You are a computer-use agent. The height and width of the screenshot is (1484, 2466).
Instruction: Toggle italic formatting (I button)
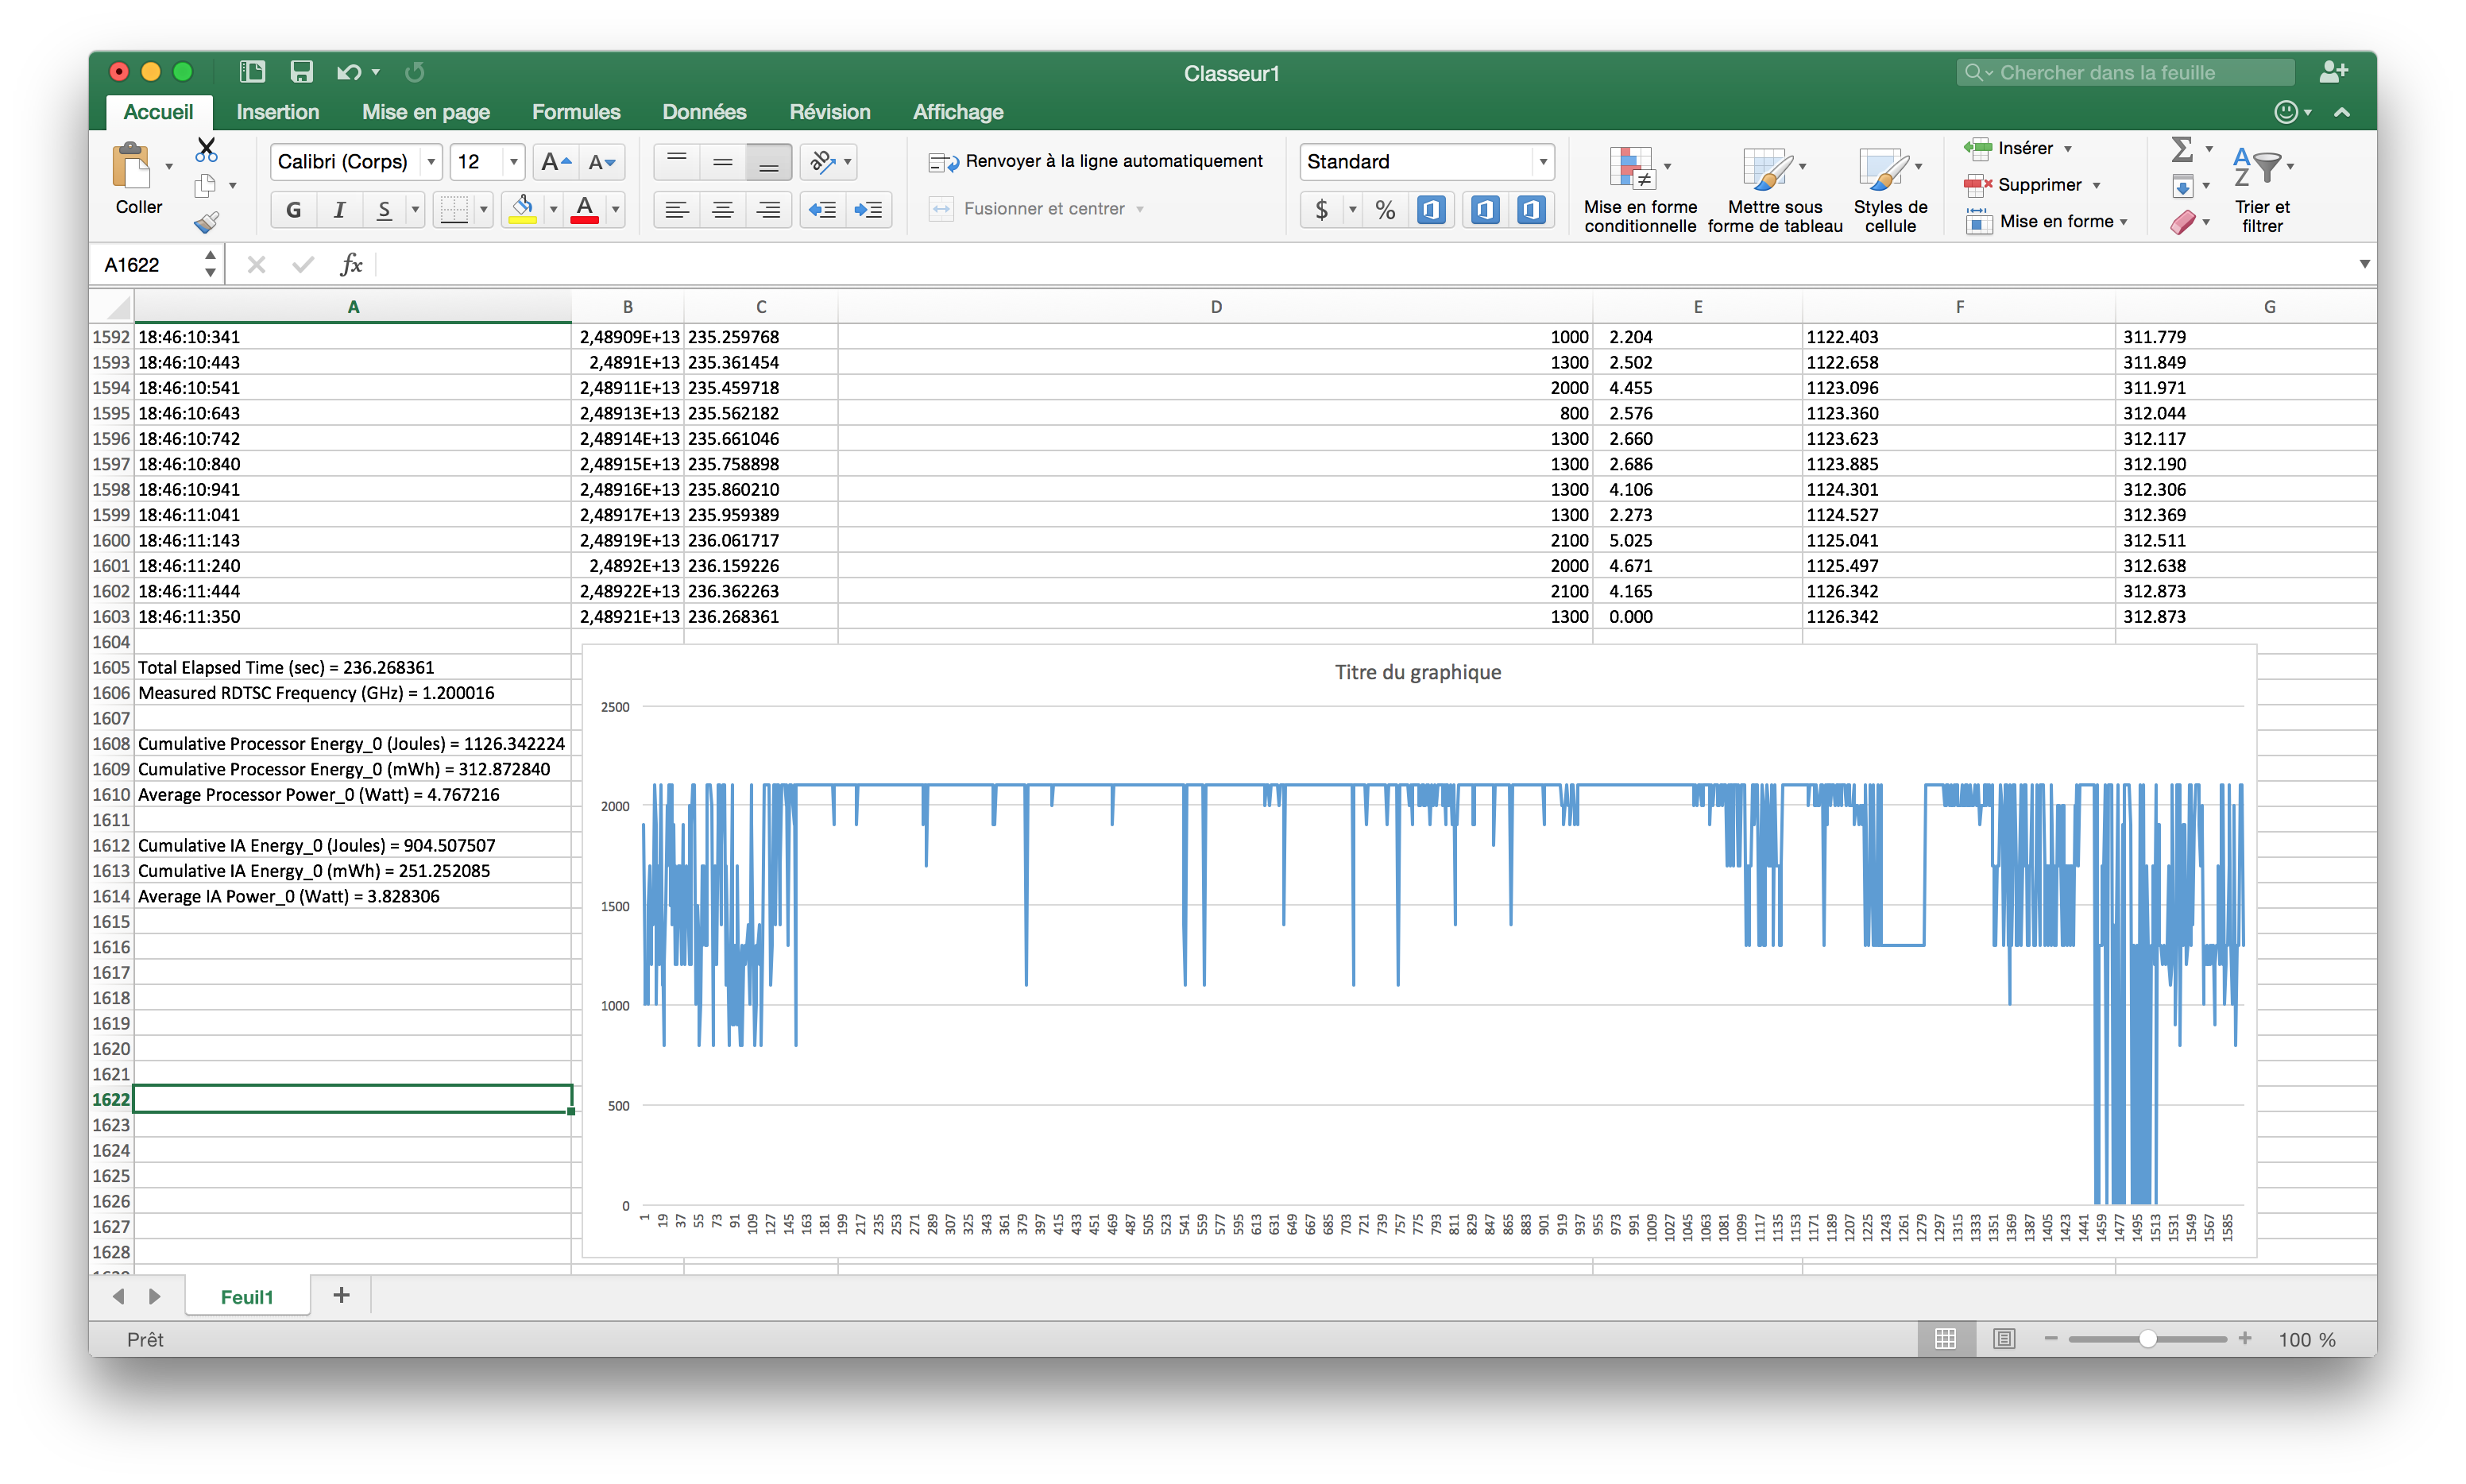click(x=339, y=210)
